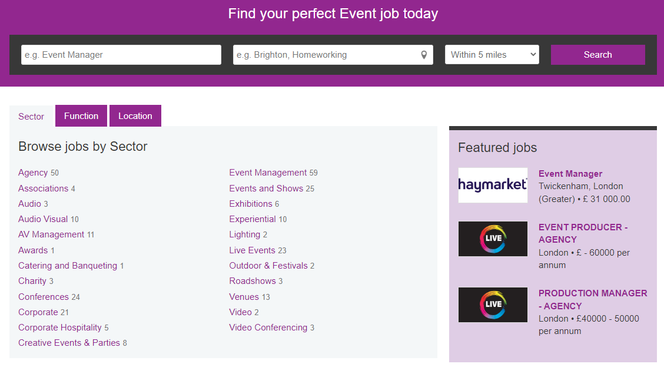
Task: Click the job title search field
Action: pyautogui.click(x=121, y=54)
